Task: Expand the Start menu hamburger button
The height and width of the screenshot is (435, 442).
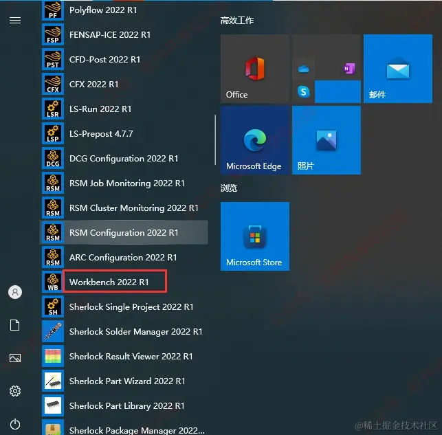Action: [15, 21]
